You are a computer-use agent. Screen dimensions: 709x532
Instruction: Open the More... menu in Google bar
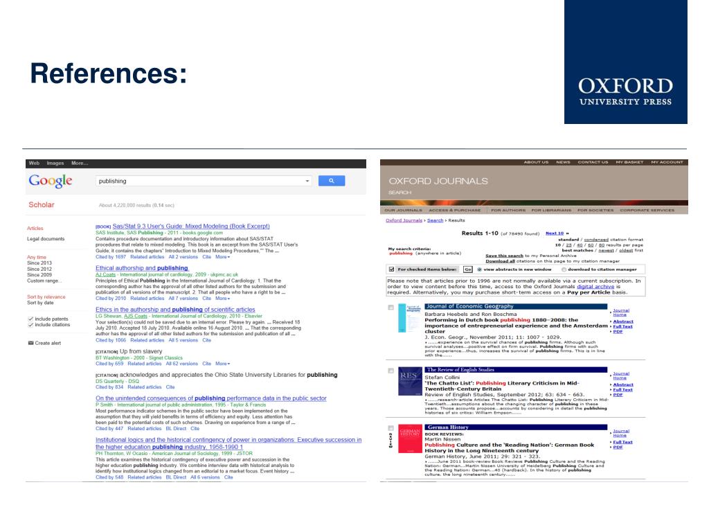click(80, 163)
